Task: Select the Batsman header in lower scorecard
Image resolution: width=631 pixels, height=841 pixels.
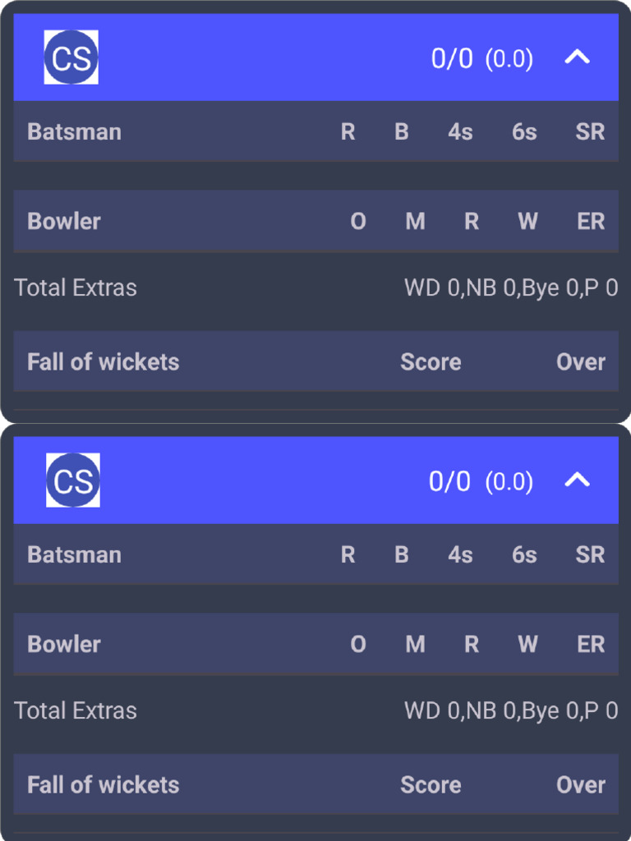Action: coord(75,555)
